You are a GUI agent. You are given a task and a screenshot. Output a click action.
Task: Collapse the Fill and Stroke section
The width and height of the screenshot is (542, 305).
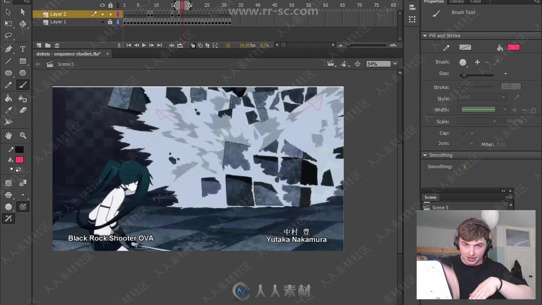[425, 36]
